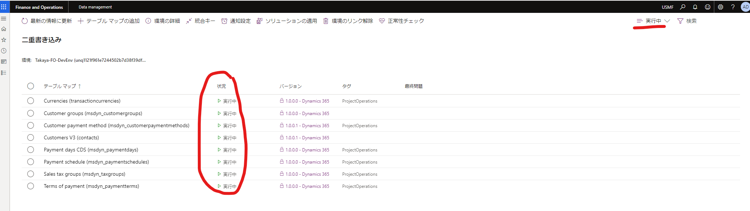Open Data management breadcrumb

click(x=95, y=7)
